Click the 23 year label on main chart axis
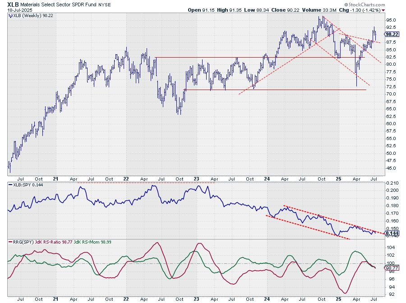The height and width of the screenshot is (303, 406). (x=197, y=177)
